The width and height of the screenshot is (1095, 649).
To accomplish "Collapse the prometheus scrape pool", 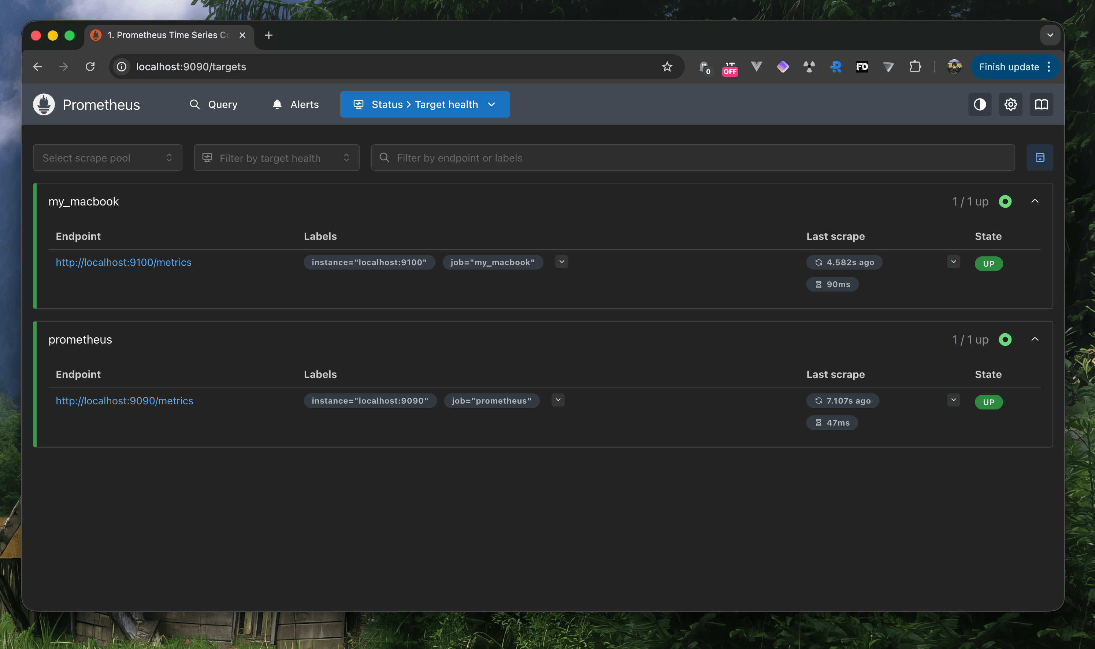I will click(1035, 340).
